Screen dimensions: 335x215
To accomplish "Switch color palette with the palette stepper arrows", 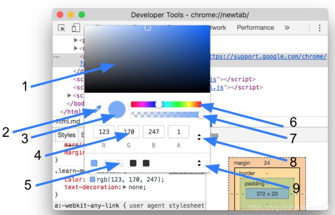I will pos(199,163).
